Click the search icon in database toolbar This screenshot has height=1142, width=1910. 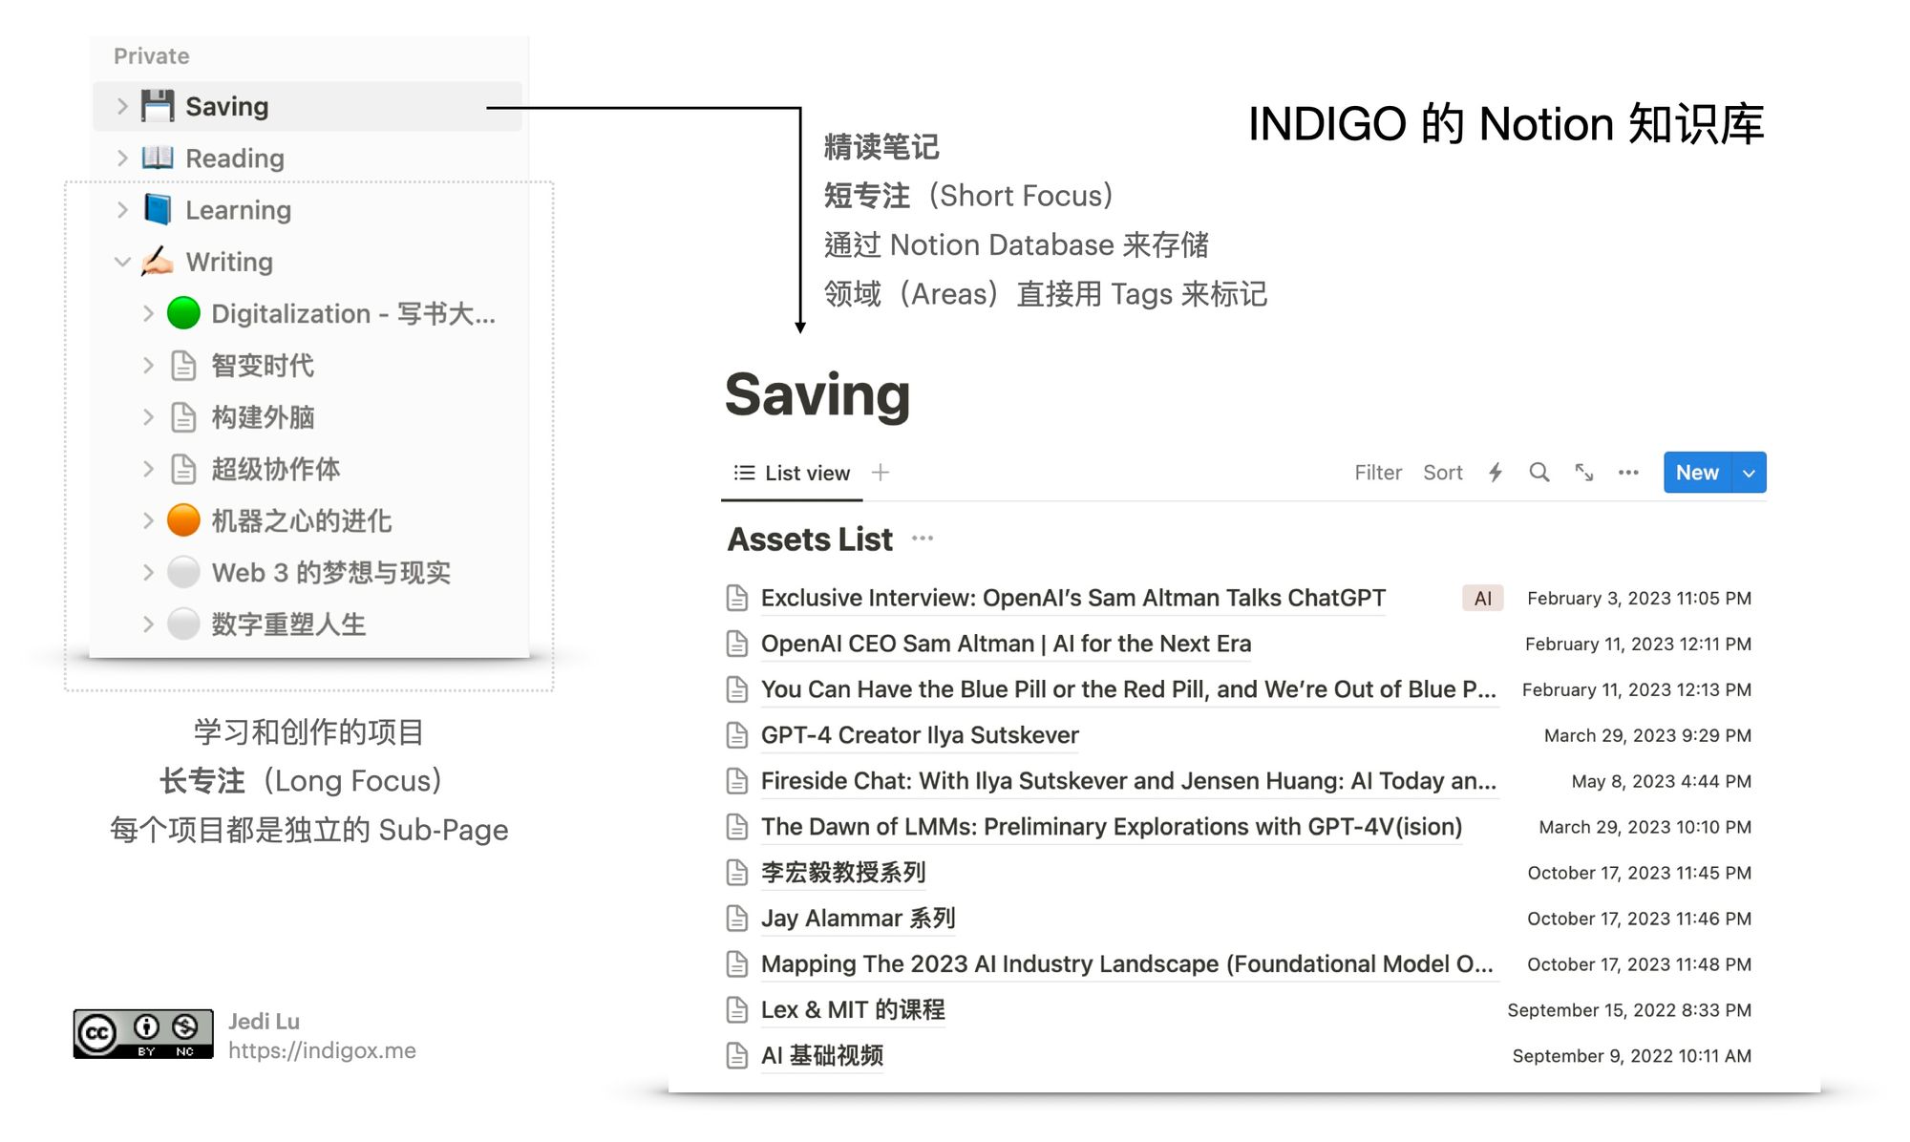pos(1538,473)
